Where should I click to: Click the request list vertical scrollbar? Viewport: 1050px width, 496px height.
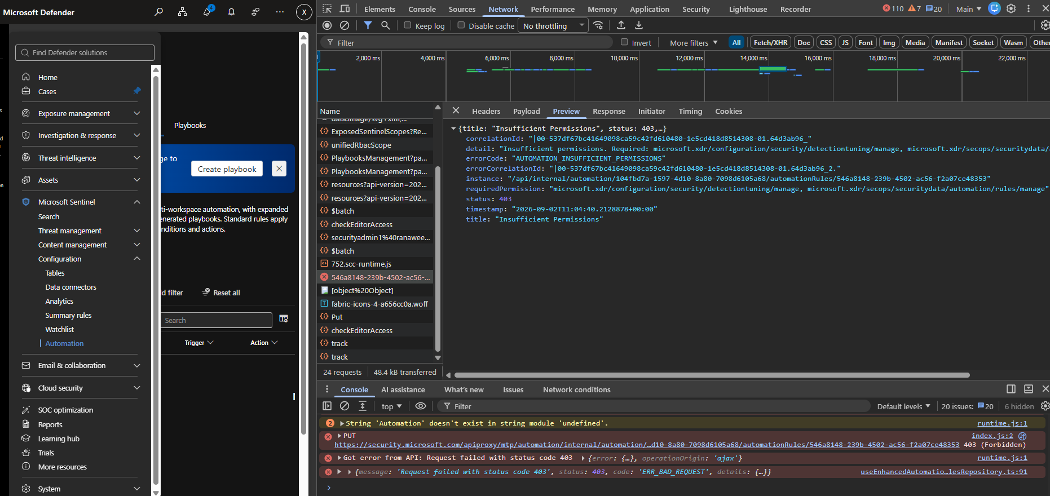[x=438, y=259]
